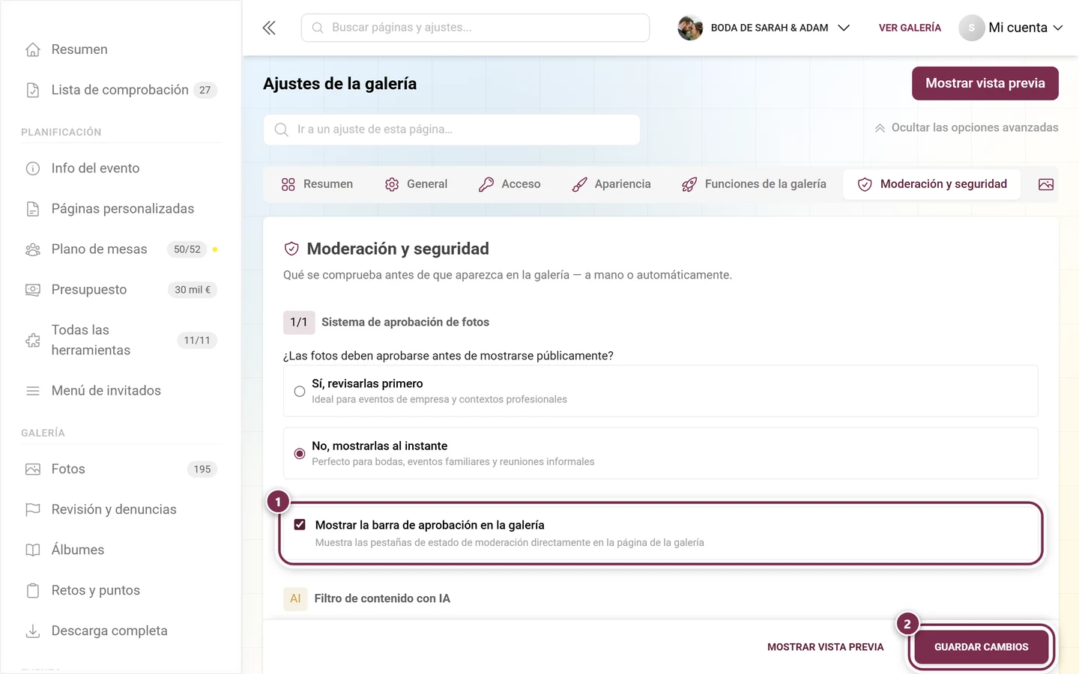Collapse via 'Ocultar las opciones avanzadas'
1079x674 pixels.
[x=967, y=128]
